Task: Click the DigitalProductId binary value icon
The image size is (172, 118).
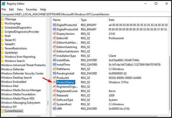Action: (x=54, y=25)
